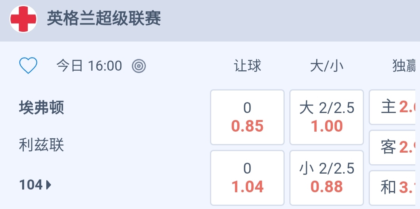Select the 大/小 column header
Viewport: 420px width, 209px height.
click(327, 66)
